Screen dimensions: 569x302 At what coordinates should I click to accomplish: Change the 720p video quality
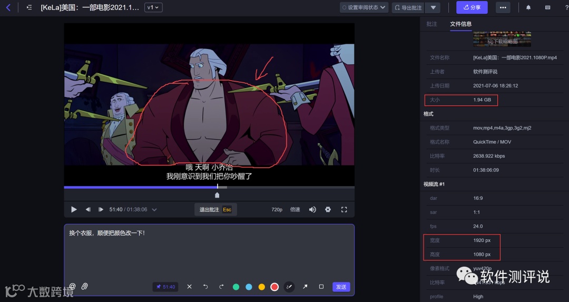coord(277,209)
